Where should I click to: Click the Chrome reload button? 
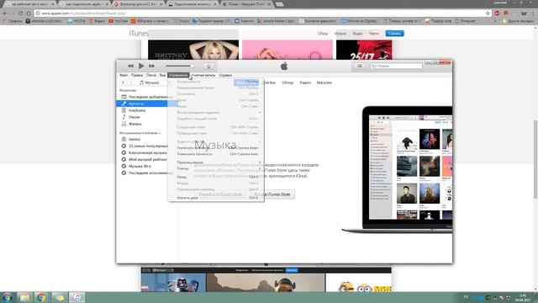tap(20, 13)
